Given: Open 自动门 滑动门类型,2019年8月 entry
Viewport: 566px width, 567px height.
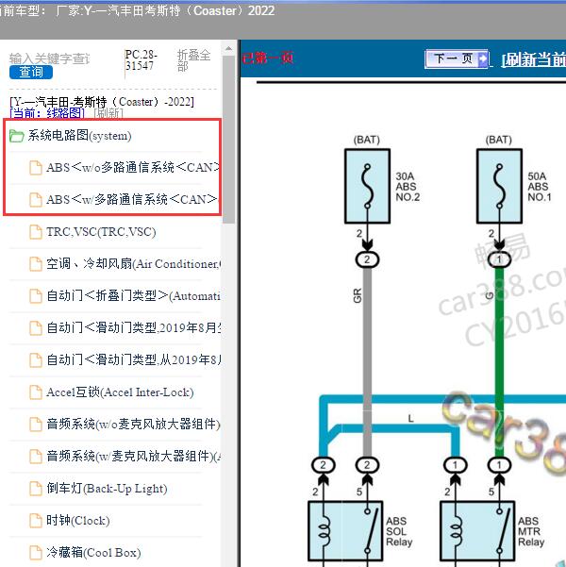Looking at the screenshot, I should tap(134, 328).
